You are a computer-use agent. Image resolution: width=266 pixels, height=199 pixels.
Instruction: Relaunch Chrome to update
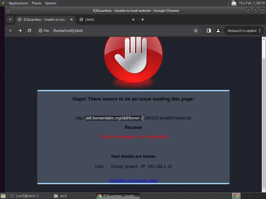(x=242, y=31)
